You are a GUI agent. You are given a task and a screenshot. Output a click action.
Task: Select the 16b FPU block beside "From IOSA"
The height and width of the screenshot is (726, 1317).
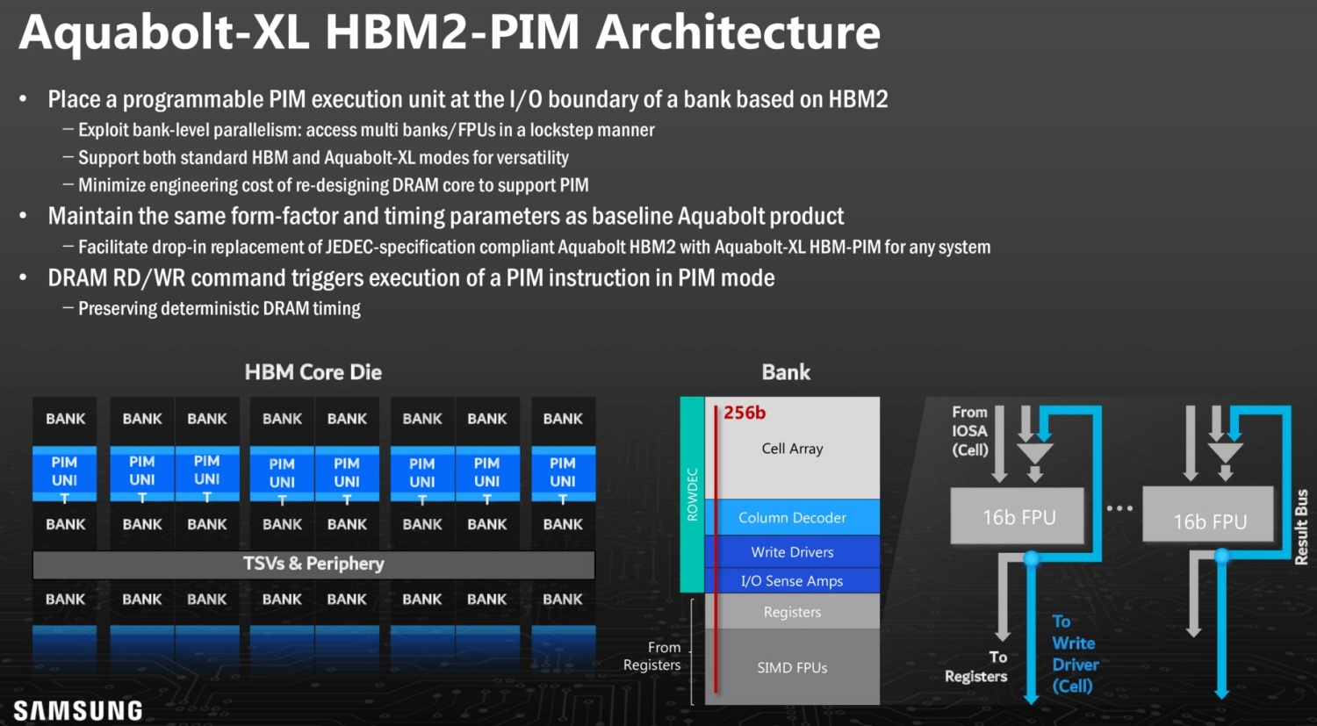pyautogui.click(x=1018, y=517)
